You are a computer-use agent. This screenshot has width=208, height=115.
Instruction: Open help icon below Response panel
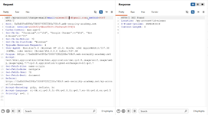click(x=119, y=111)
